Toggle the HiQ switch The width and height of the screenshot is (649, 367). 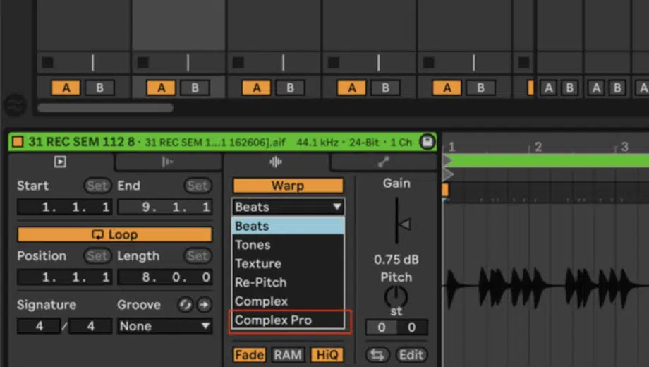(327, 355)
